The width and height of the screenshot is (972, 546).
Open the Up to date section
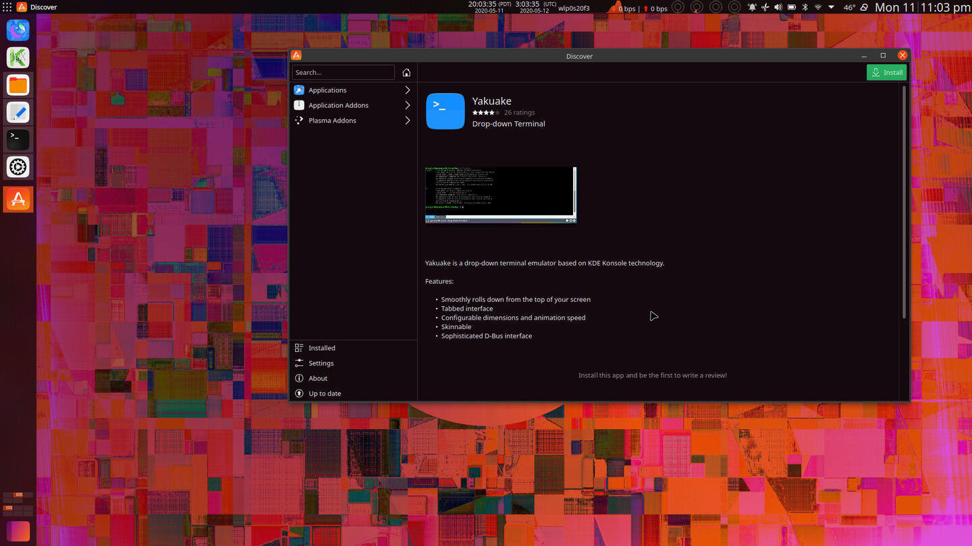click(353, 393)
